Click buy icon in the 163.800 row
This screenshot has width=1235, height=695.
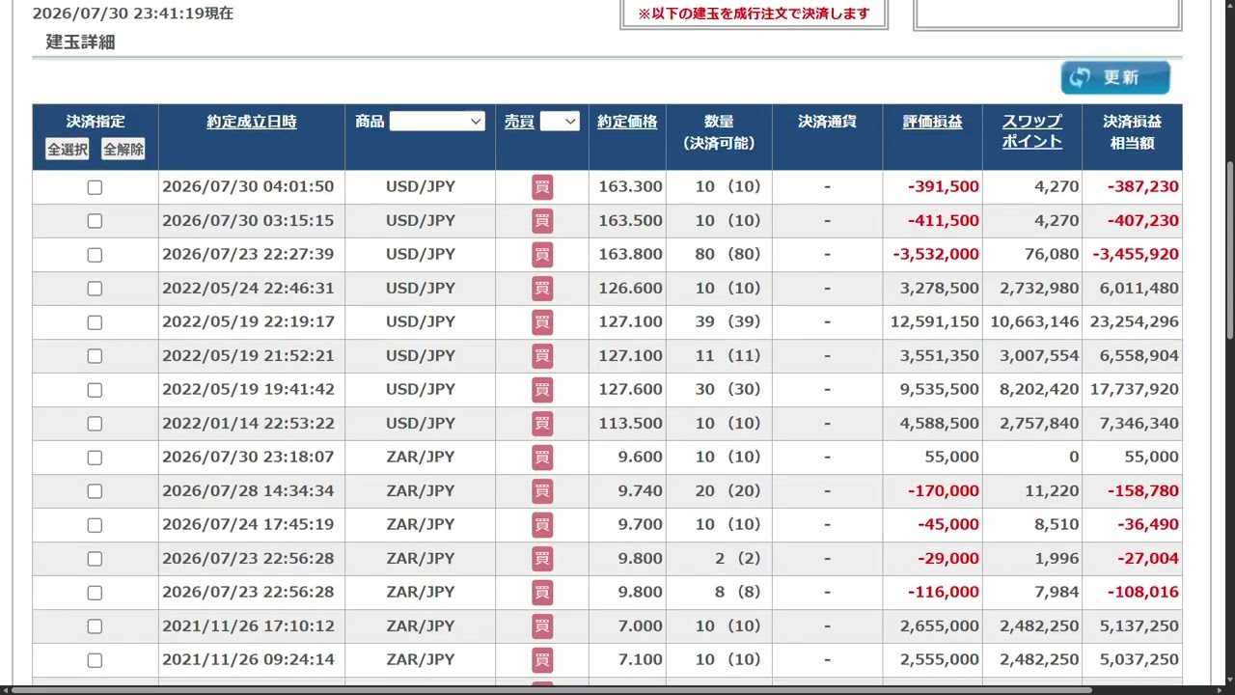(542, 255)
